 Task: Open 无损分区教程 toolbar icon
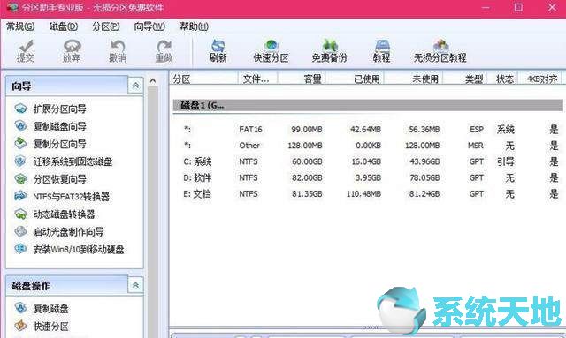440,51
